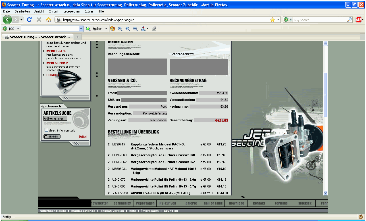Viewport: 366px width, 221px height.
Task: Open the search engine chooser in ICQ Search
Action: tap(290, 20)
